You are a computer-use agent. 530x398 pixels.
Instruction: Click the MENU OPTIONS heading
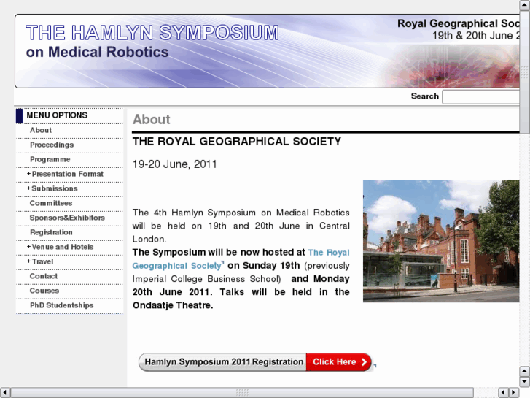[57, 115]
